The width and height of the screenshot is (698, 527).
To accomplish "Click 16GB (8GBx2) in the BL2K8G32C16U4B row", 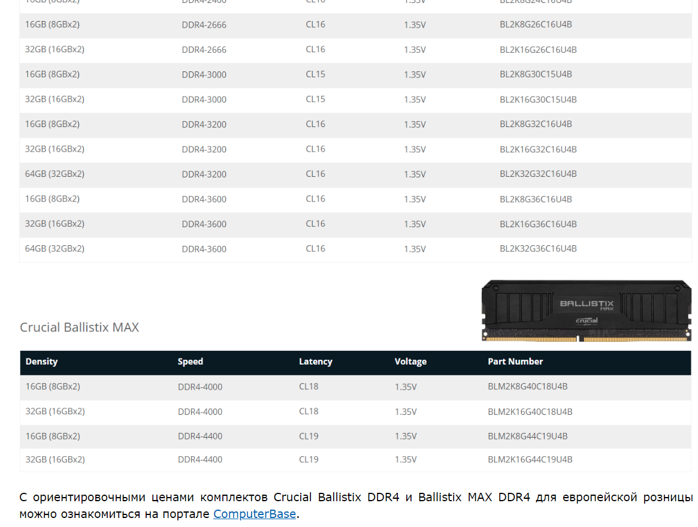I will [52, 124].
